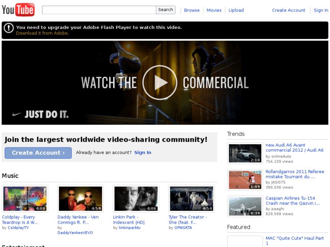330x247 pixels.
Task: Open the Rollandgarros 2011 tennis trend thumbnail
Action: click(245, 180)
